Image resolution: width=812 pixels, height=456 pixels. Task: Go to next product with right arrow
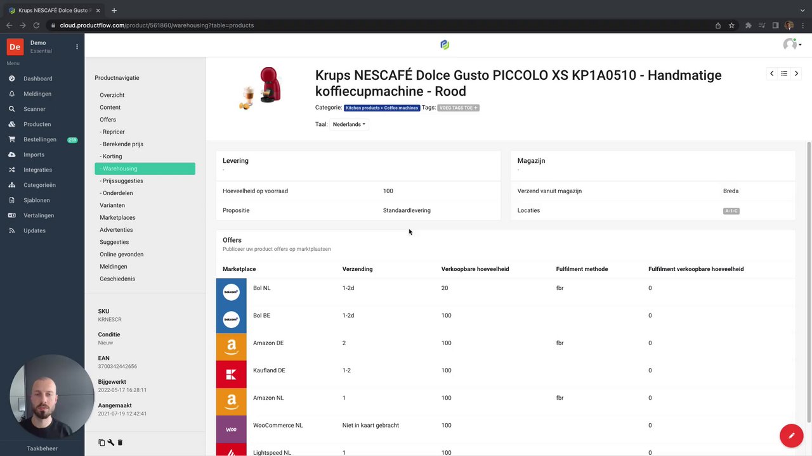tap(796, 73)
